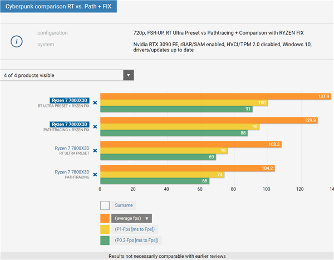
Task: Remove the plain Pathtracing entry
Action: click(95, 175)
